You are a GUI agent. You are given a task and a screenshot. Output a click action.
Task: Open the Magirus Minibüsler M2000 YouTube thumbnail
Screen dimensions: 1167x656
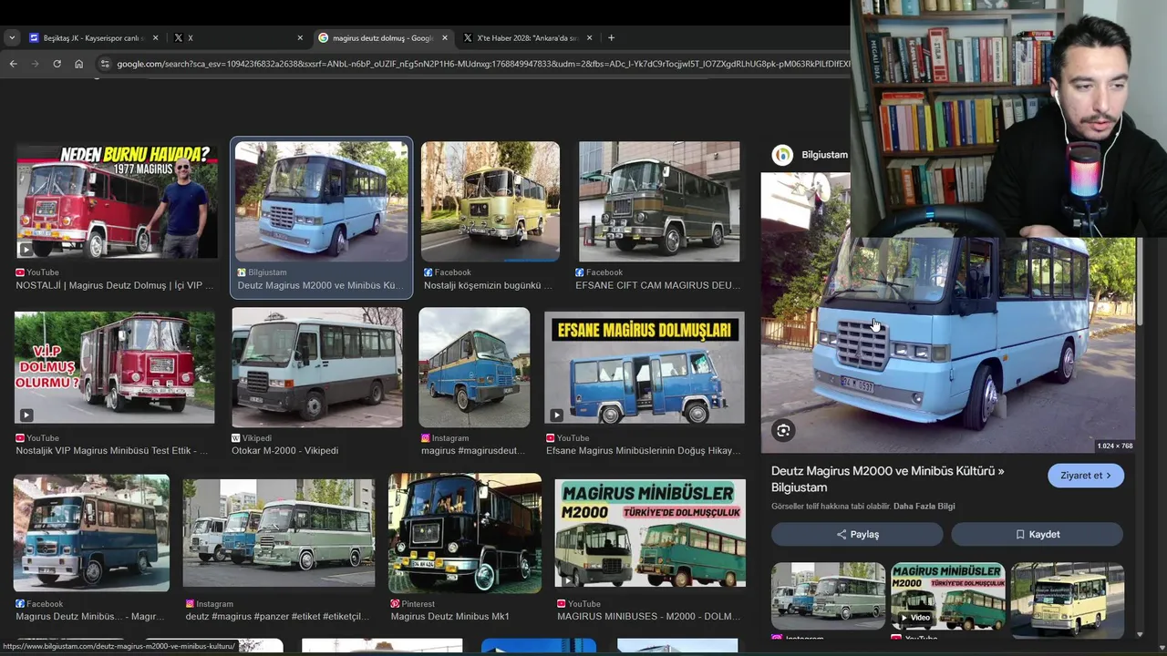650,533
